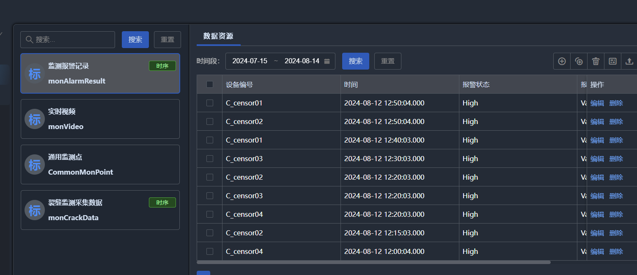Click the start date 2024-07-15 field
637x275 pixels.
(250, 61)
